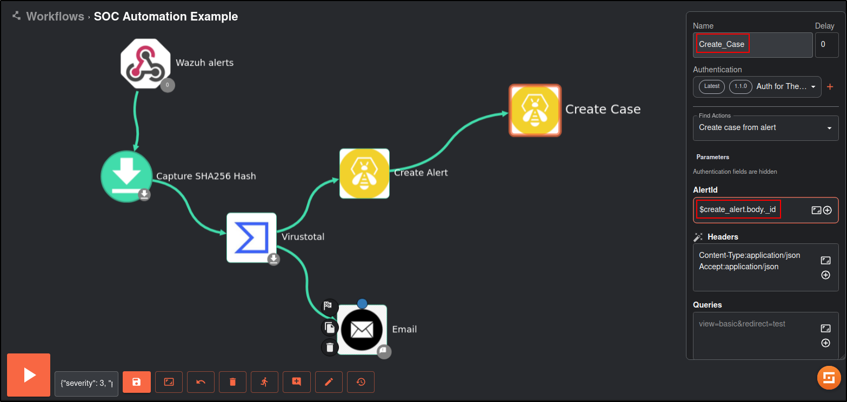Click the Create Case node icon
The image size is (847, 402).
pos(535,110)
